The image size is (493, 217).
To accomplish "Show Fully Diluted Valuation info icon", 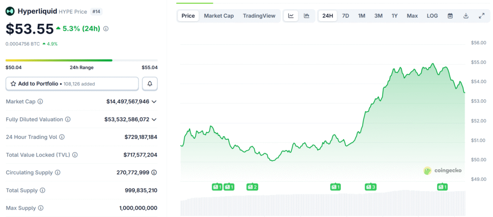I will pyautogui.click(x=68, y=120).
